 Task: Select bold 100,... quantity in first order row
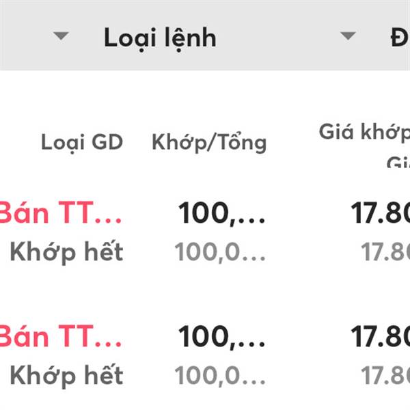coord(221,213)
